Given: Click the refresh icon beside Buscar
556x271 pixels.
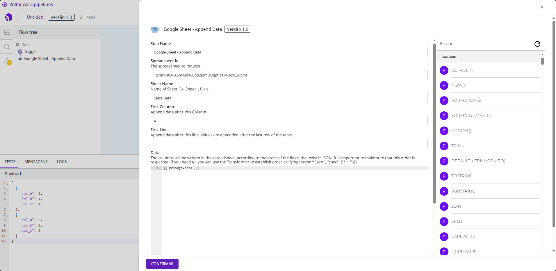Looking at the screenshot, I should 537,44.
